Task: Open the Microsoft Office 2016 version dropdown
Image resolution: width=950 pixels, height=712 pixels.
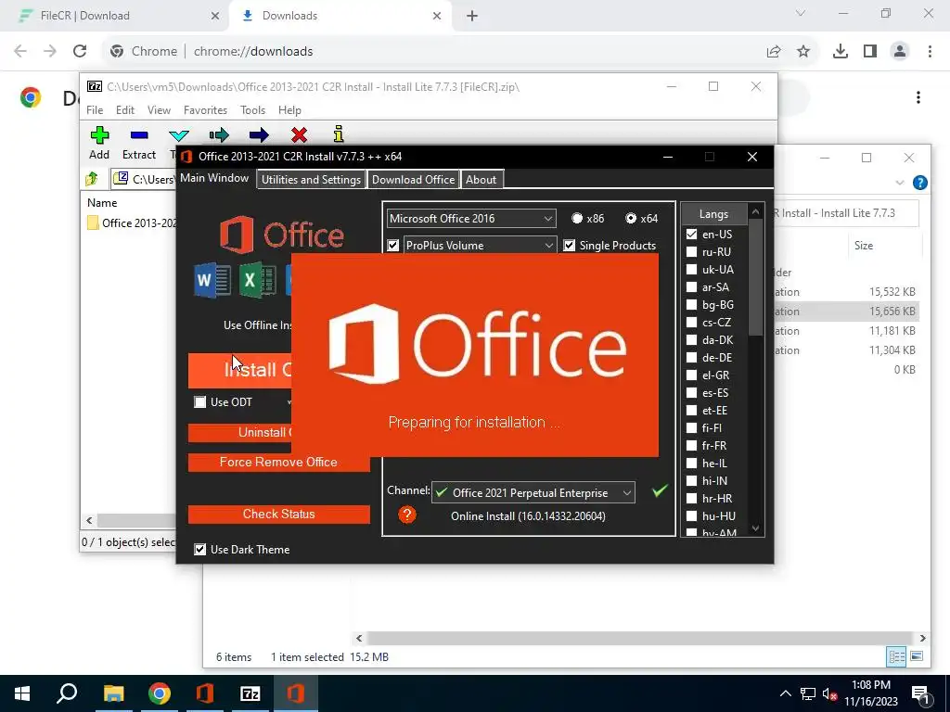Action: pos(470,218)
